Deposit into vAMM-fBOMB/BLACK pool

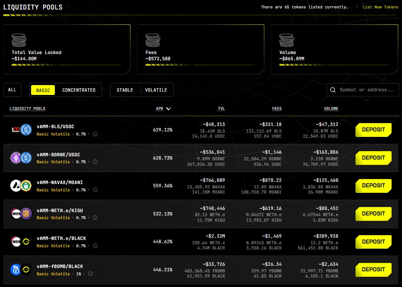tap(373, 269)
